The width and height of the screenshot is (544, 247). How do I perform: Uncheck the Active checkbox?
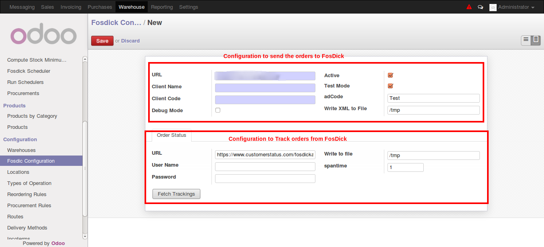click(390, 75)
